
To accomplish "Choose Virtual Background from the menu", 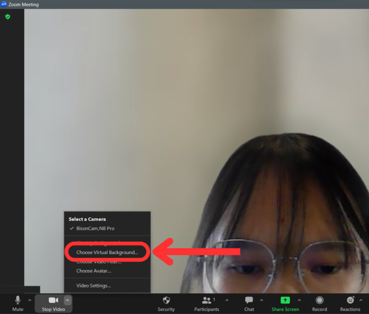I will [x=107, y=252].
